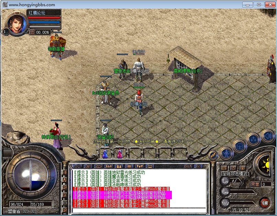Click the loyalty icon beside 00.00%
Viewport: 277px width, 216px height.
pyautogui.click(x=32, y=32)
